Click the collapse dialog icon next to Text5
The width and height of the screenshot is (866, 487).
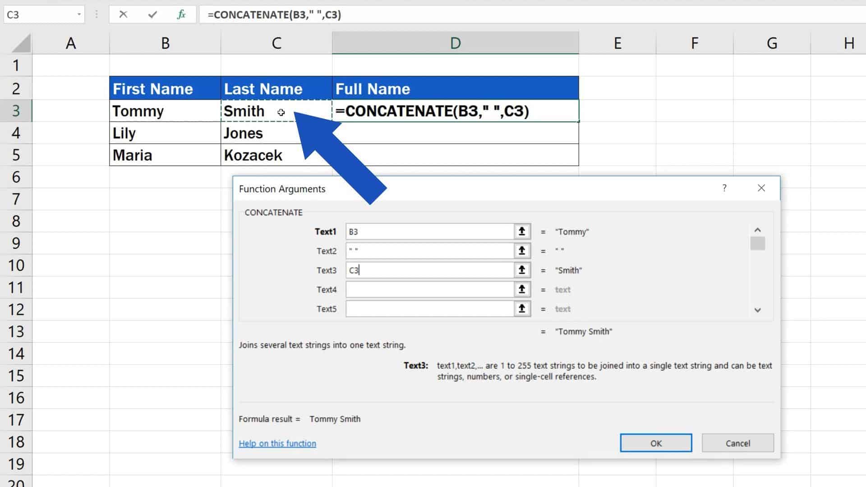click(521, 308)
